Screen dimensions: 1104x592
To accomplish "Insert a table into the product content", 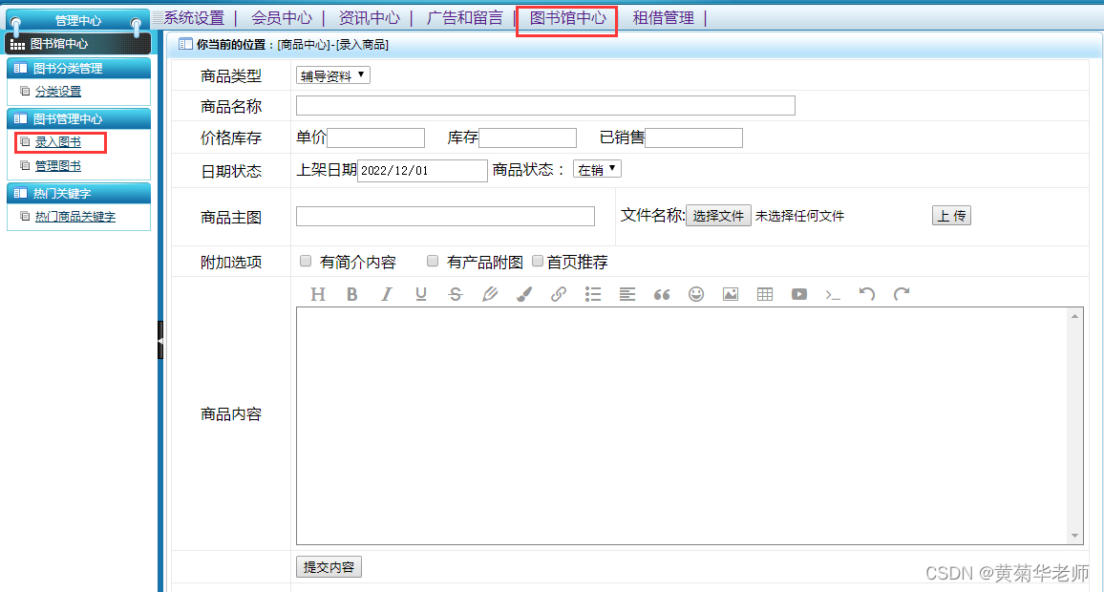I will tap(764, 294).
